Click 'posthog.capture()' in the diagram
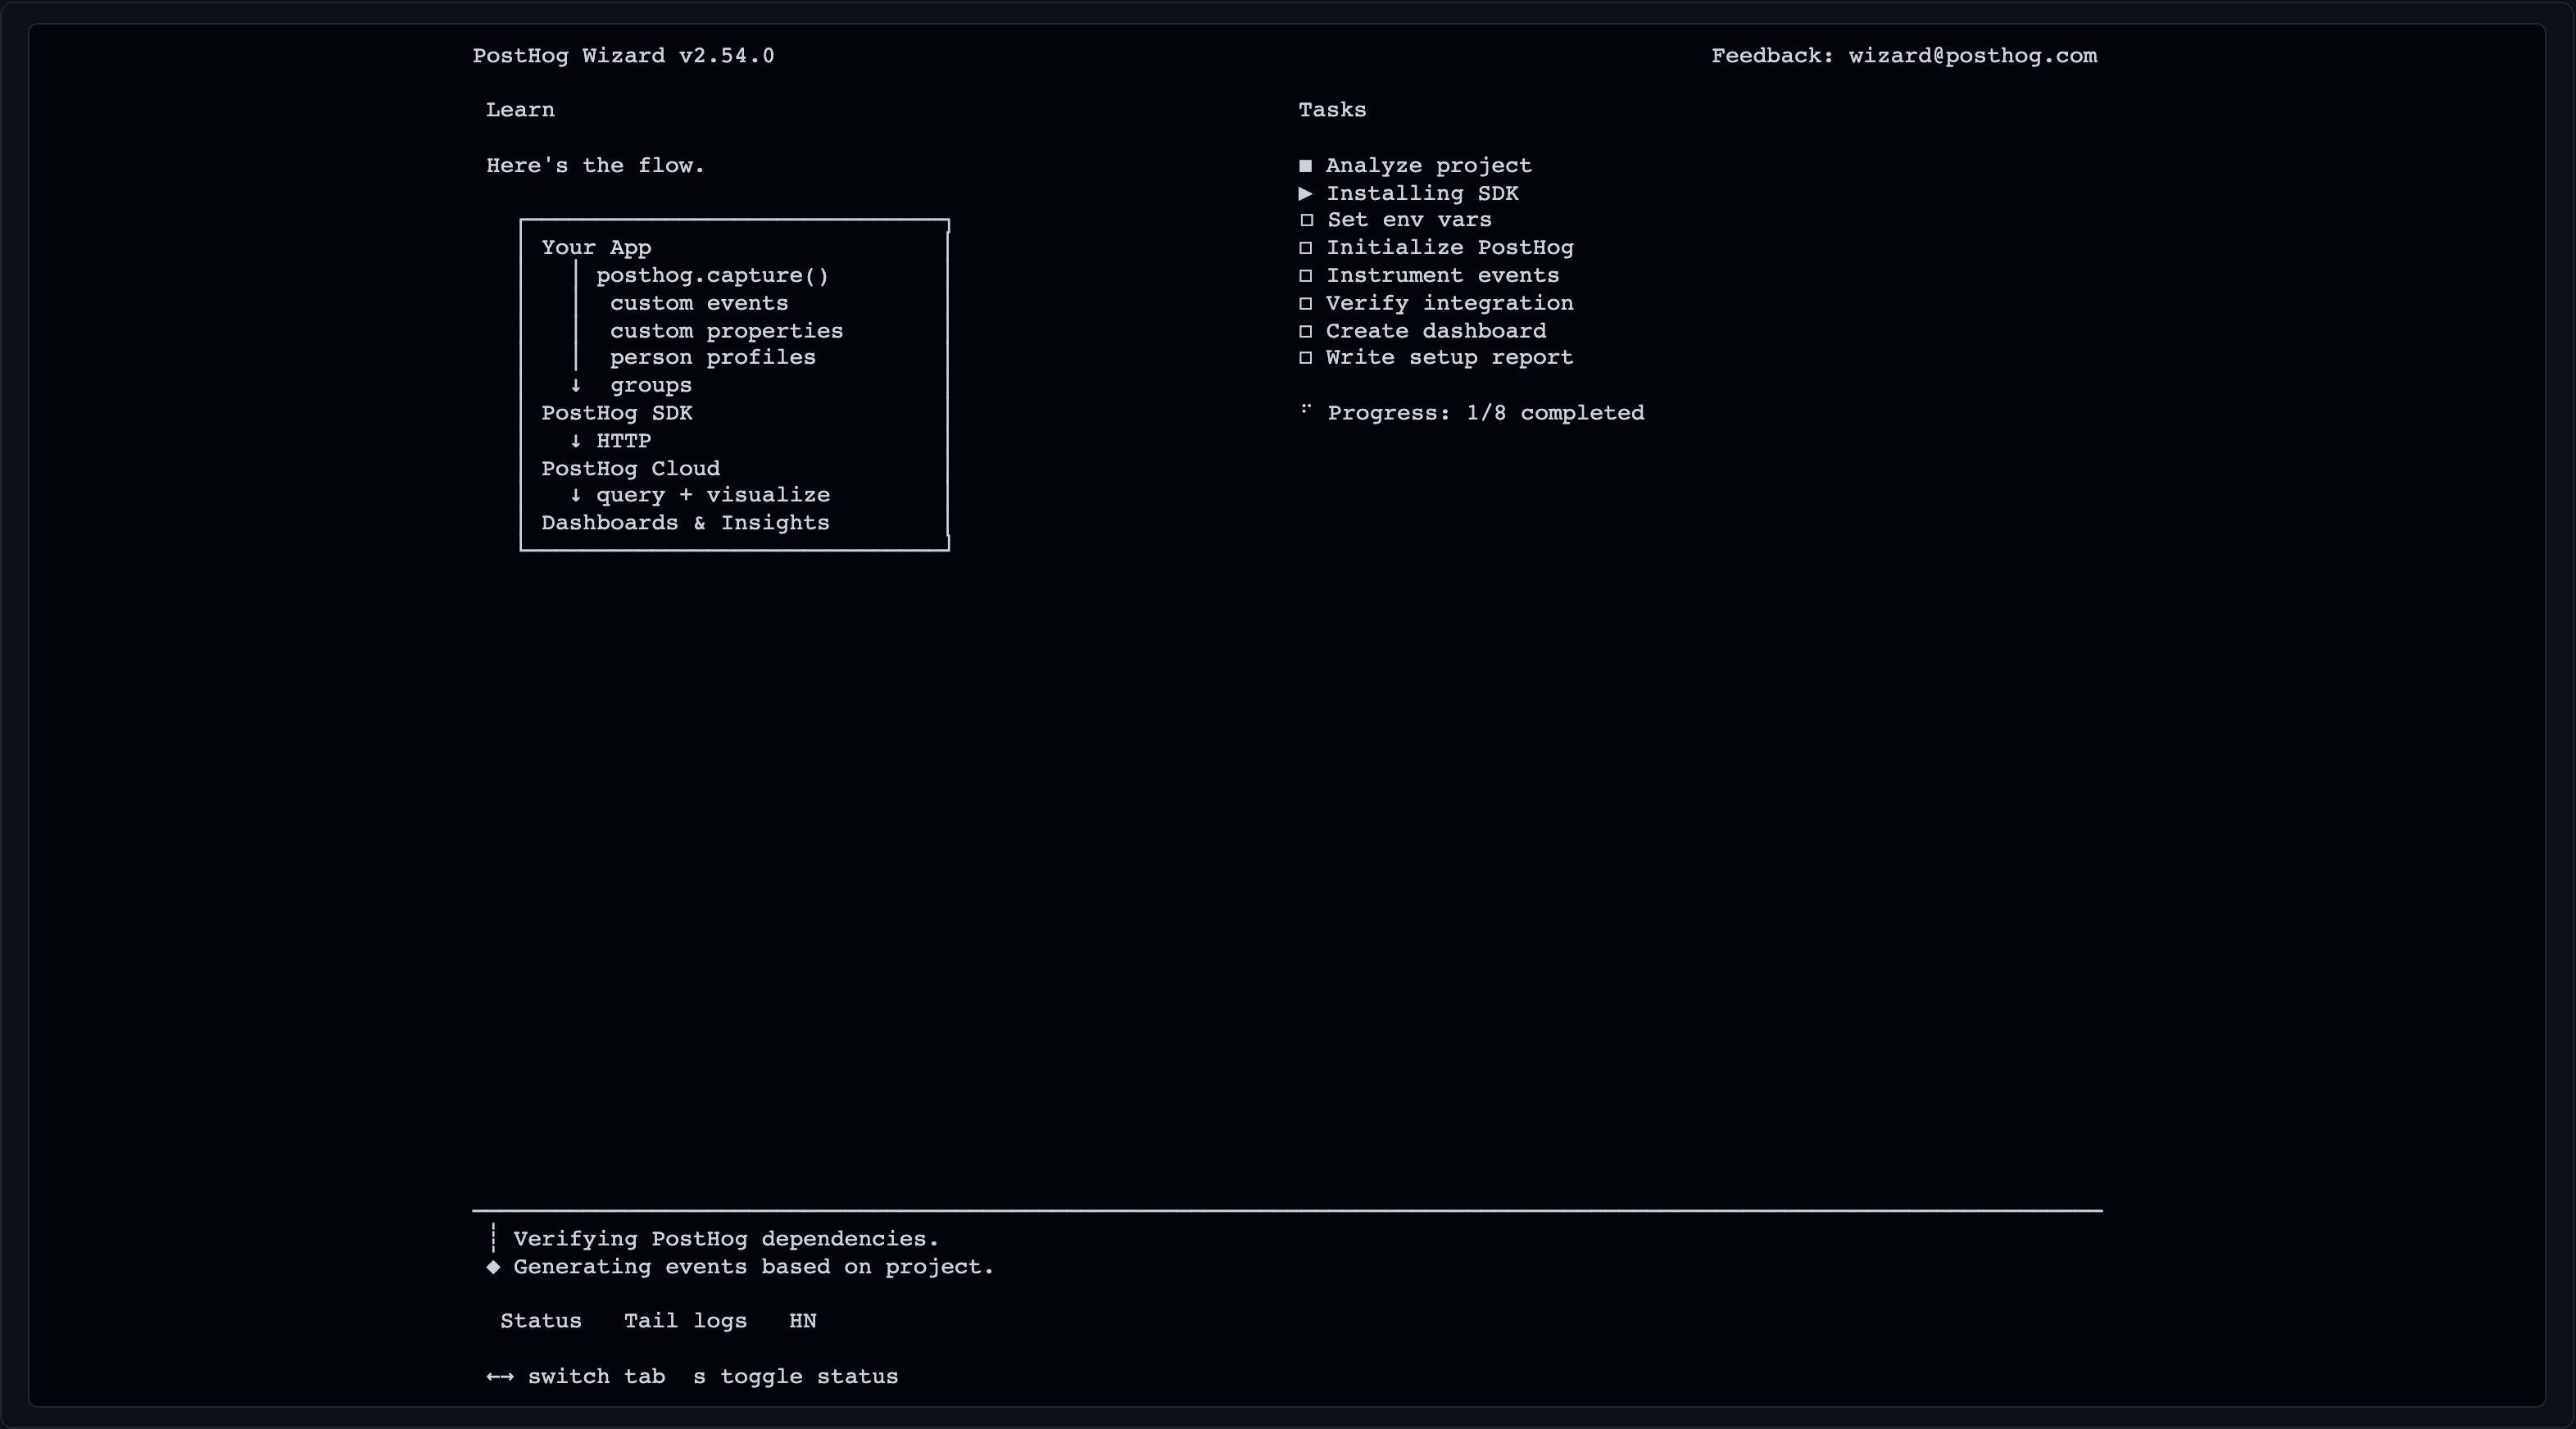The image size is (2576, 1429). (x=712, y=276)
